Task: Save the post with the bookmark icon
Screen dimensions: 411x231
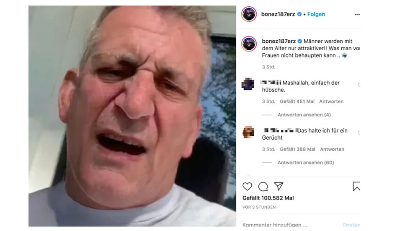Action: (x=356, y=187)
